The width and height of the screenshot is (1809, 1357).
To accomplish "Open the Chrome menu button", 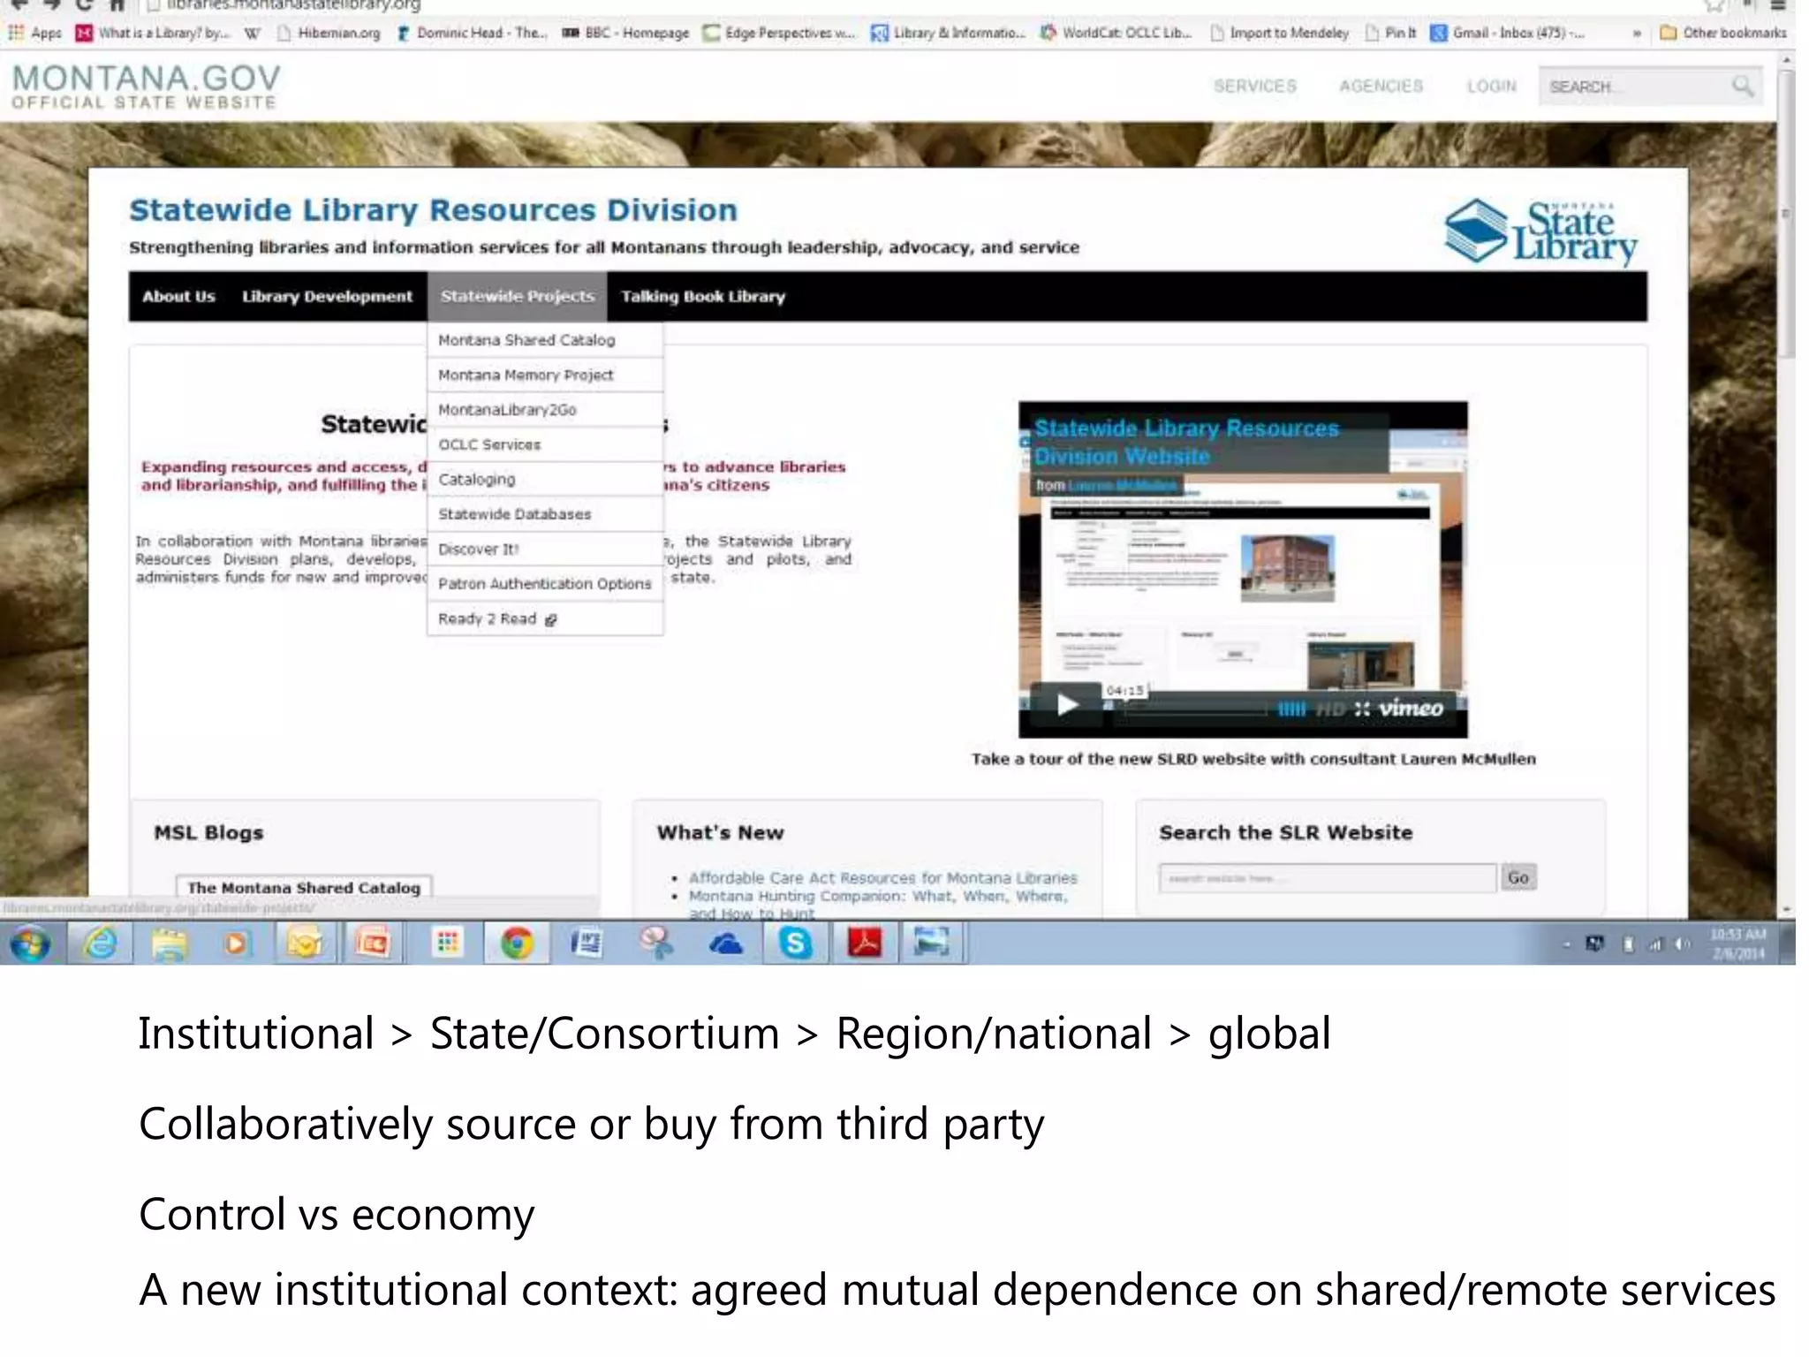I will pyautogui.click(x=1778, y=5).
